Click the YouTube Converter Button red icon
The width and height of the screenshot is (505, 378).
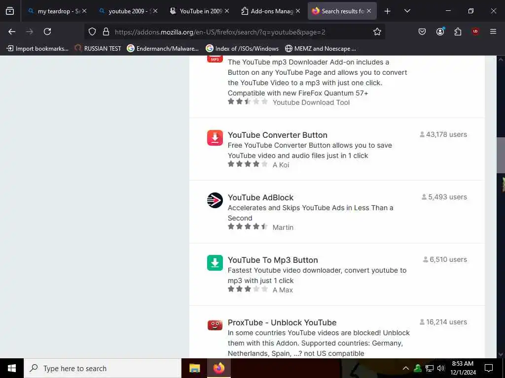[215, 138]
